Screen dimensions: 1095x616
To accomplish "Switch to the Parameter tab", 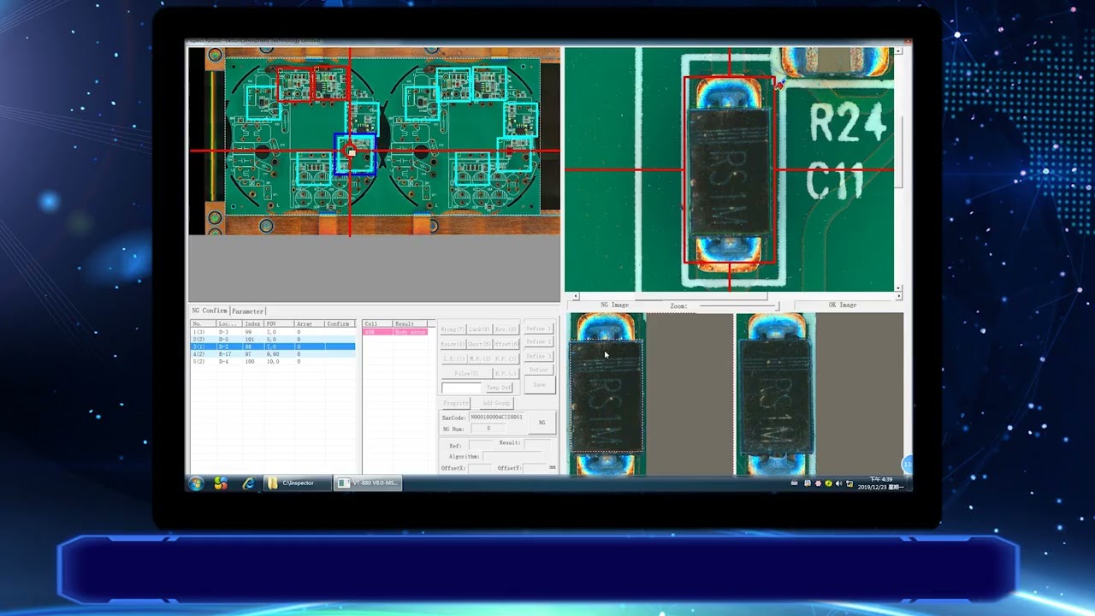I will 248,311.
